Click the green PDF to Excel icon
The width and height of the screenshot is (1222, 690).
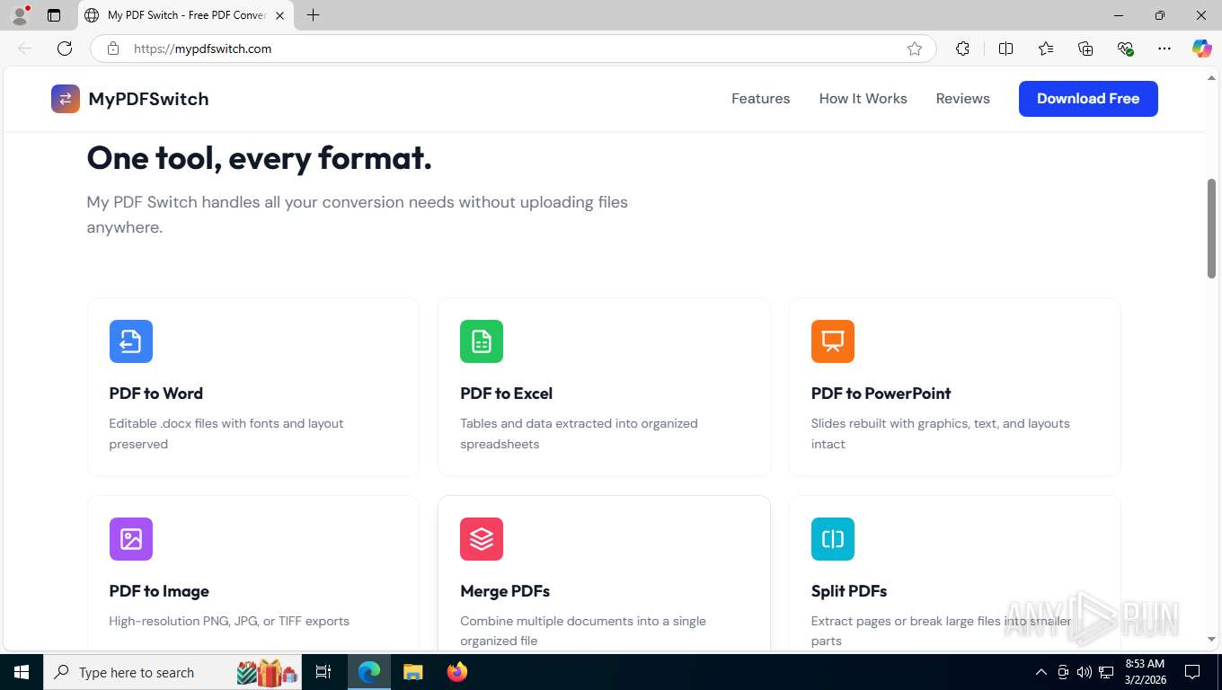482,341
